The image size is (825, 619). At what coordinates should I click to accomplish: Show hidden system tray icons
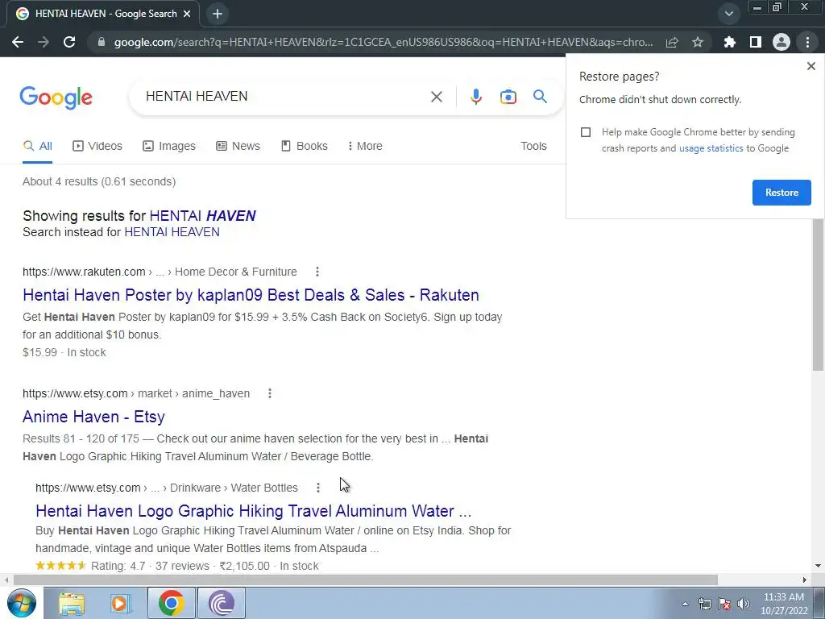[685, 604]
